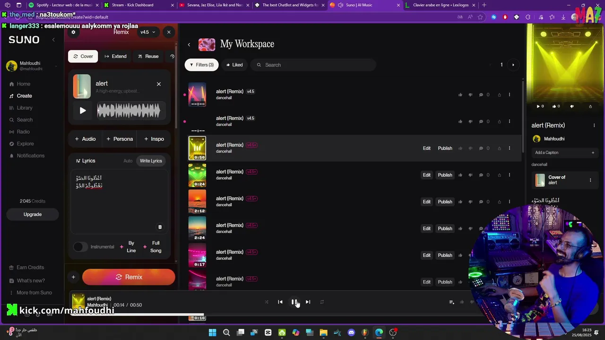Click the Upgrade button
This screenshot has height=340, width=605.
coord(33,214)
